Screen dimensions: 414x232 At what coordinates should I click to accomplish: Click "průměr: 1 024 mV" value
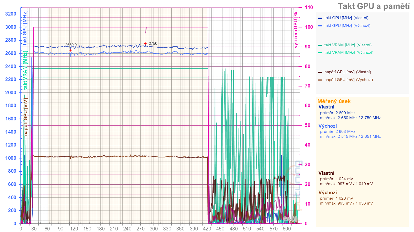(337, 179)
